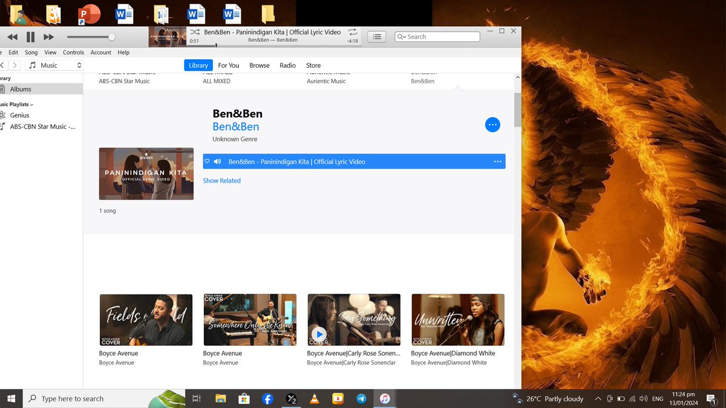The image size is (726, 408).
Task: Open Task View on the taskbar
Action: 197,398
